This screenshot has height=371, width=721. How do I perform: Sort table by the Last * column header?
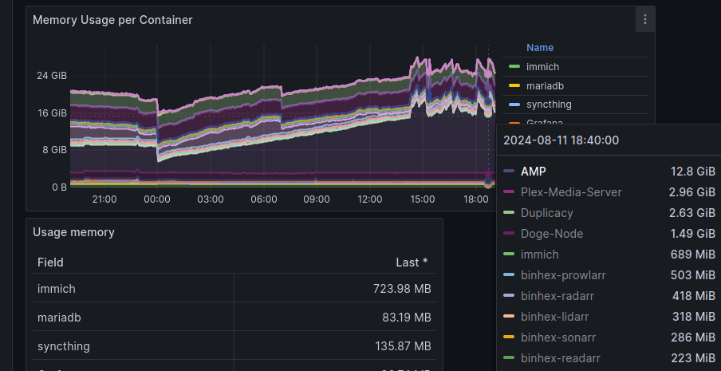[x=412, y=262]
